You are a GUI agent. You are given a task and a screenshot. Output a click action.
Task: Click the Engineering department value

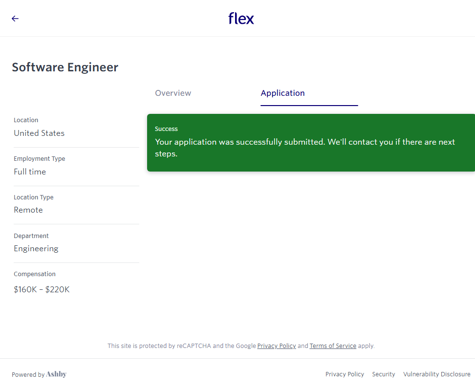point(36,249)
